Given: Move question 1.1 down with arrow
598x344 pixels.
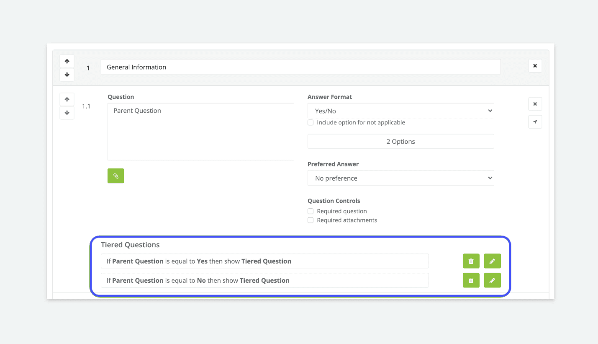Looking at the screenshot, I should click(x=67, y=113).
